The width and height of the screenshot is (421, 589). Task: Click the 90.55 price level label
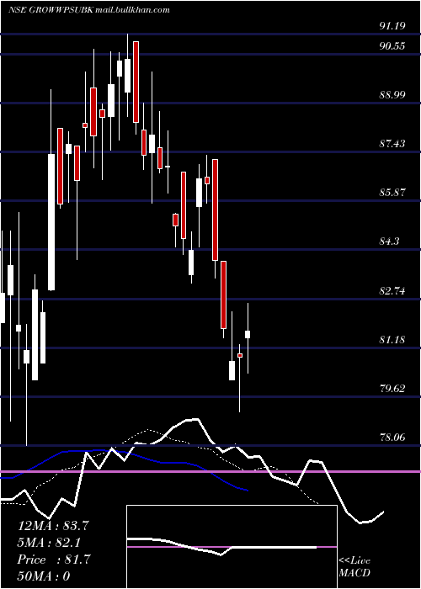click(392, 46)
